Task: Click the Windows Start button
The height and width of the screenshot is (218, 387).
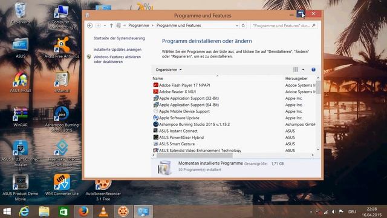Action: (x=7, y=211)
